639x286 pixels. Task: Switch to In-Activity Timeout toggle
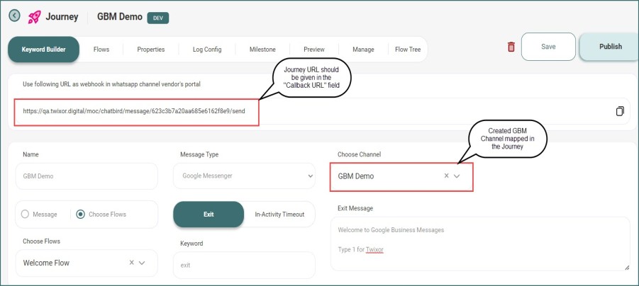(279, 214)
